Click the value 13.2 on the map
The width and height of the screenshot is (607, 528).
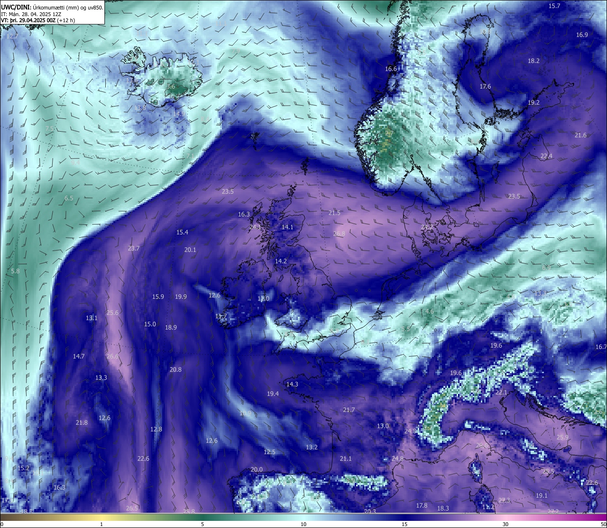(312, 447)
